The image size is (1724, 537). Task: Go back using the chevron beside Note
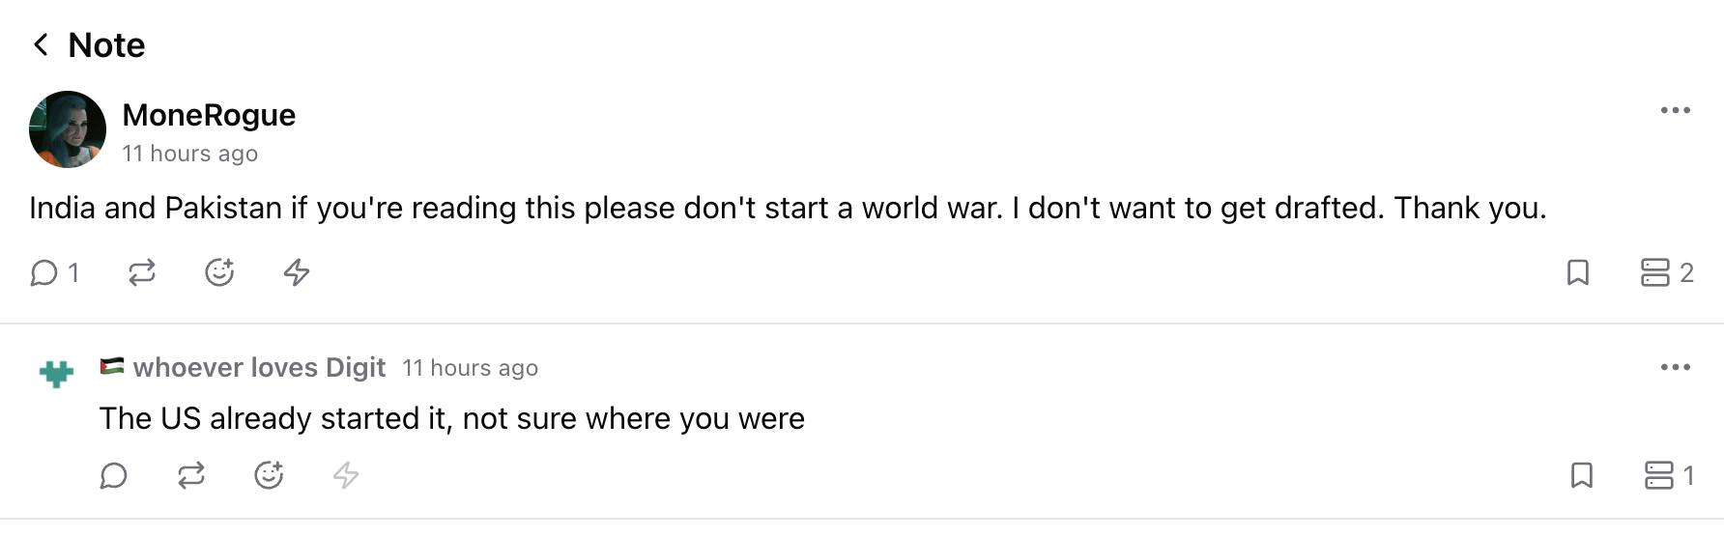click(x=41, y=44)
